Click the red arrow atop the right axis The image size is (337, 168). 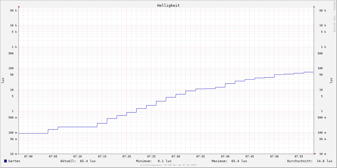coord(314,6)
